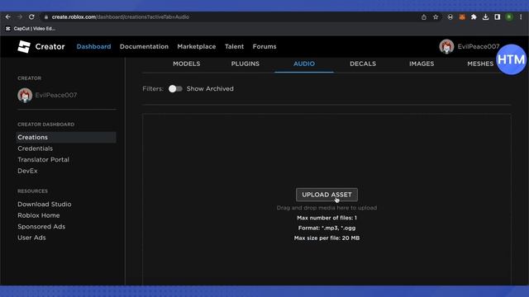The height and width of the screenshot is (297, 529).
Task: Open the Dashboard nav item
Action: [93, 46]
